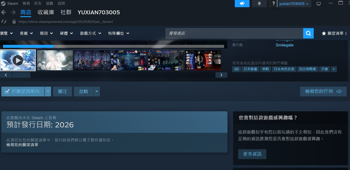Open the 類別 dropdown menu
This screenshot has height=170, width=350.
(x=46, y=33)
